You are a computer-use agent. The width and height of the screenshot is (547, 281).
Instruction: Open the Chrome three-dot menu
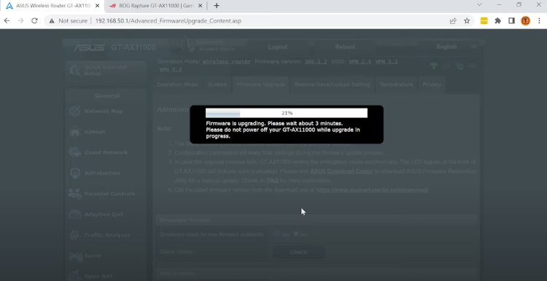point(539,21)
